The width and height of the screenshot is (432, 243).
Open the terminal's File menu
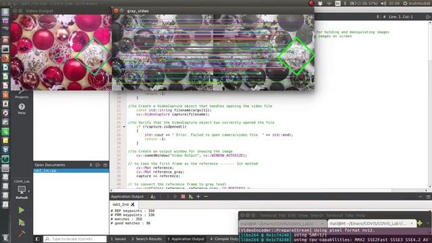point(282,215)
